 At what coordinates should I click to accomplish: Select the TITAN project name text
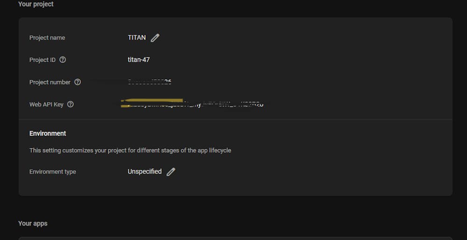137,37
